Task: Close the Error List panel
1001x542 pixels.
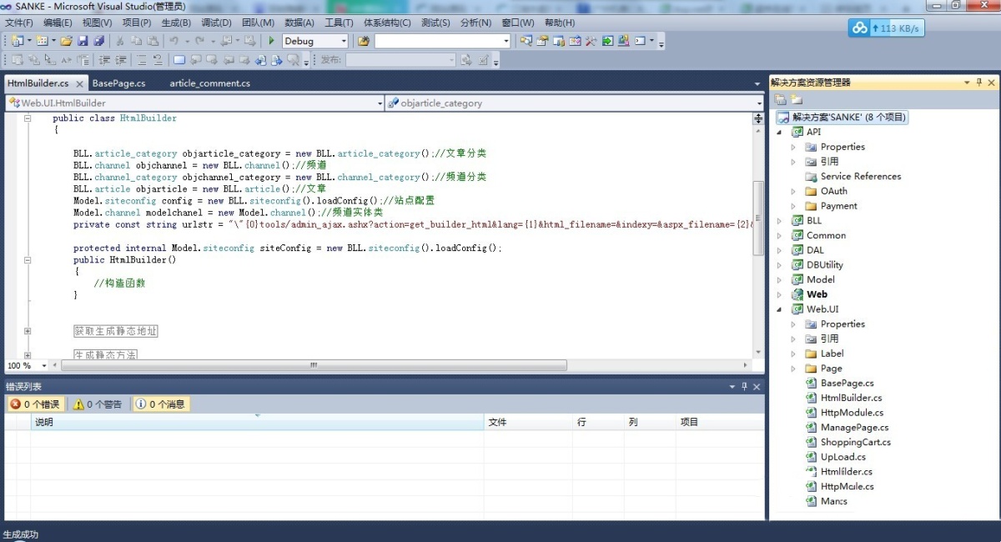Action: [757, 387]
